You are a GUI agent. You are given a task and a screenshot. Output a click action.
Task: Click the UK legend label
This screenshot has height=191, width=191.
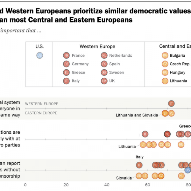(112, 81)
